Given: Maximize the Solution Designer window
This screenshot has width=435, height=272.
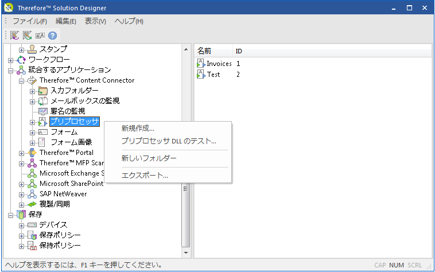Looking at the screenshot, I should coord(409,8).
